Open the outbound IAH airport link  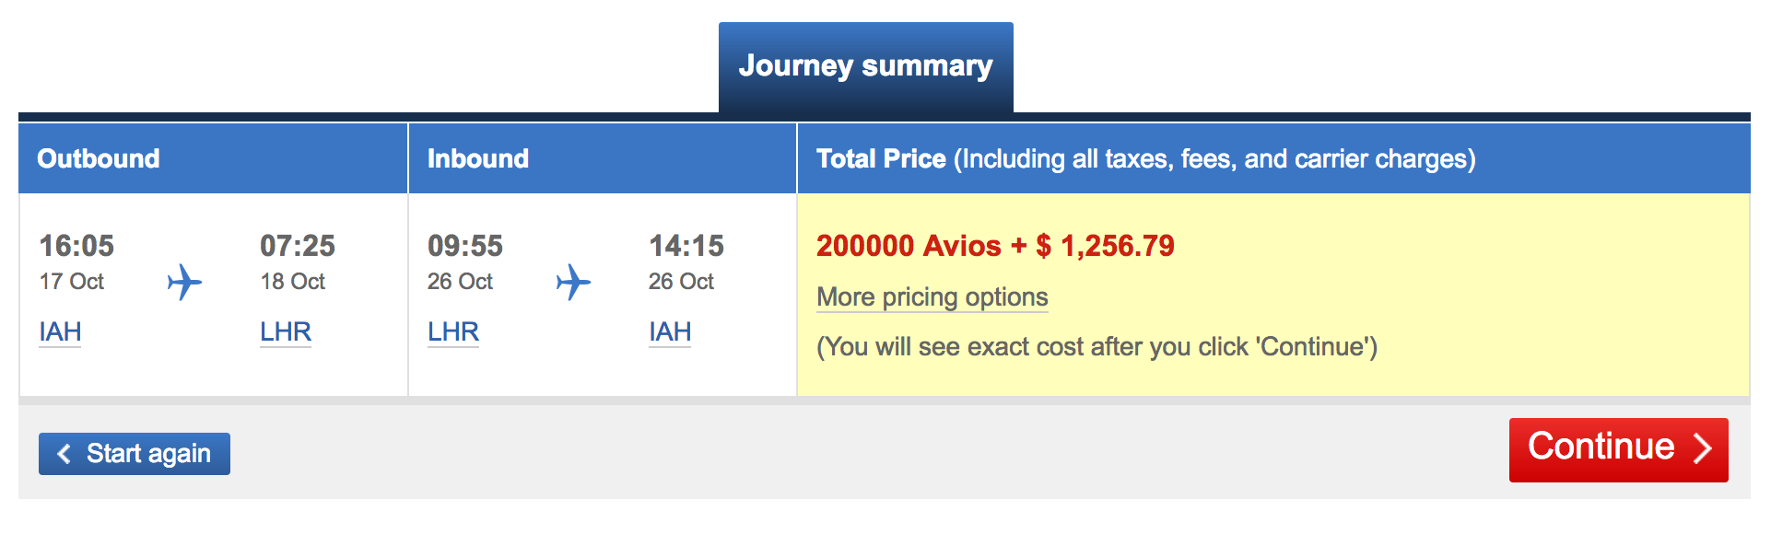60,331
